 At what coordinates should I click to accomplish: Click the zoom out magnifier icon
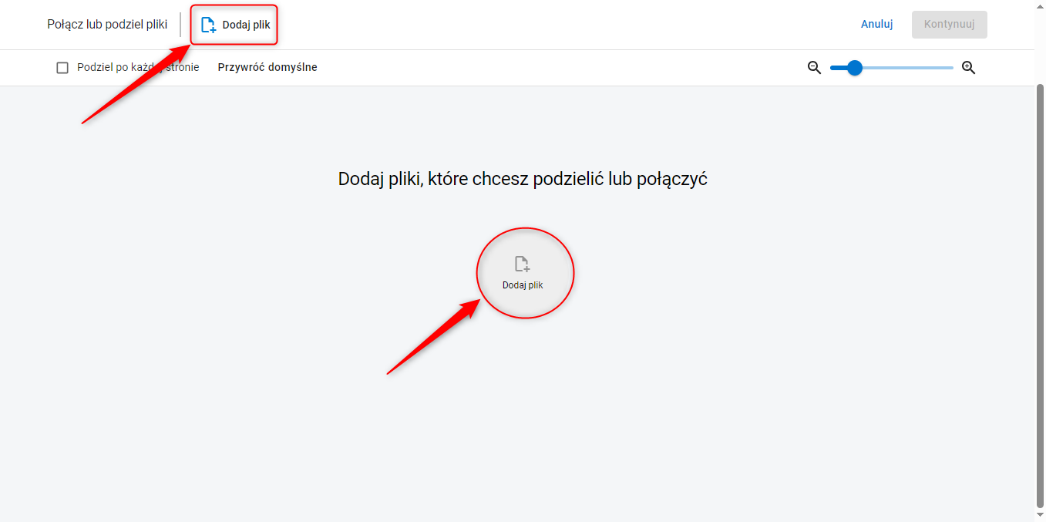[814, 68]
